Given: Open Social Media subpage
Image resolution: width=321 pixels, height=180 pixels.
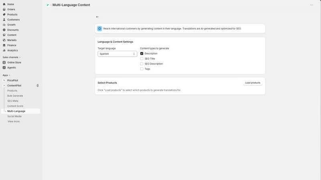Looking at the screenshot, I should click(x=14, y=116).
